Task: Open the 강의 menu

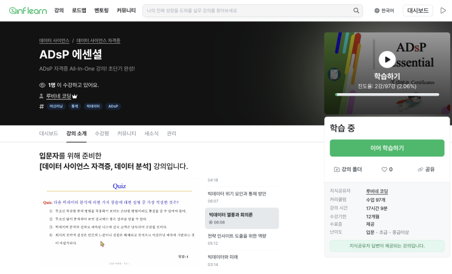Action: coord(59,10)
